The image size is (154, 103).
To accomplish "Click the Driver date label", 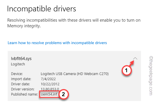I will (x=20, y=84).
